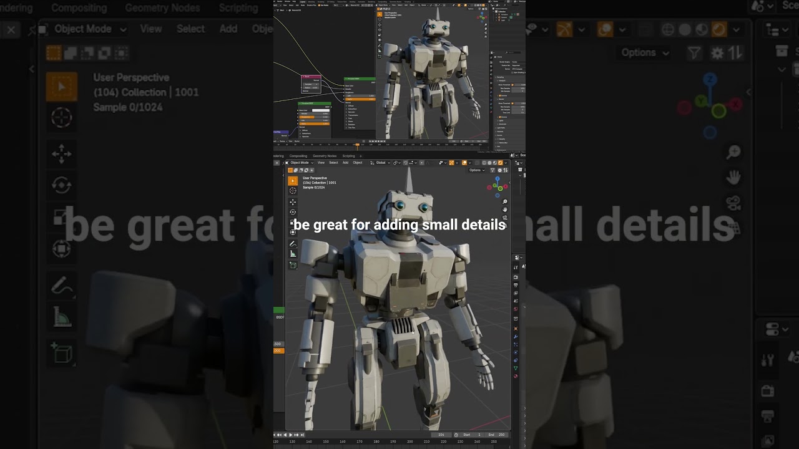Open pivot point dropdown in lower viewport header
Image resolution: width=799 pixels, height=449 pixels.
click(x=397, y=163)
